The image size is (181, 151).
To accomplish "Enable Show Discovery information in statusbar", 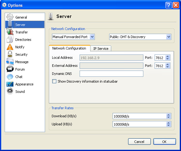I will (x=54, y=81).
